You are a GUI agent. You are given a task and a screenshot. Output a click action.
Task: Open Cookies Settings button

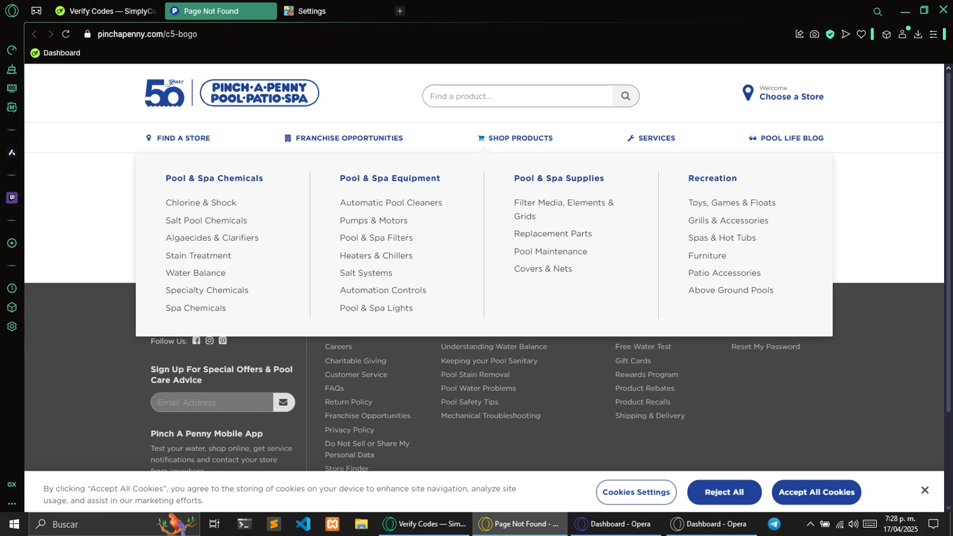click(636, 492)
